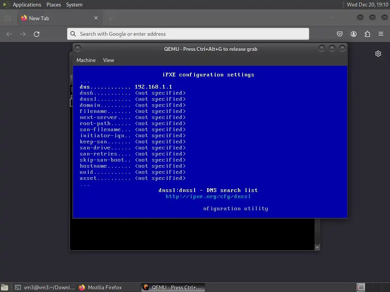The height and width of the screenshot is (292, 390).
Task: Select the New Tab tab
Action: 60,18
